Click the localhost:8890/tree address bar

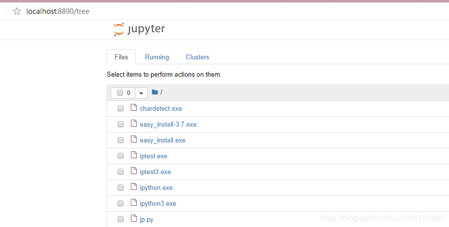pyautogui.click(x=58, y=11)
